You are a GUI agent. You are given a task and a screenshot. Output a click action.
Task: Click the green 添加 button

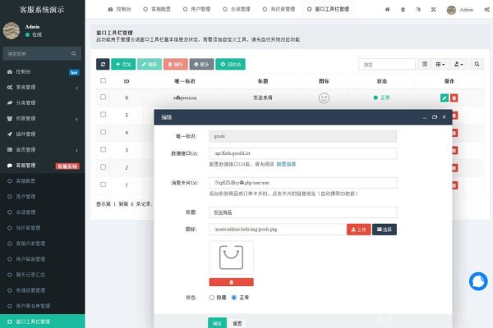tap(123, 64)
